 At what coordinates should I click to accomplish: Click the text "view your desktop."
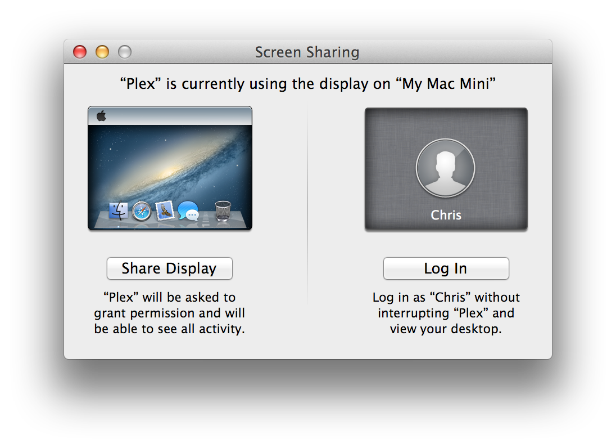tap(446, 329)
